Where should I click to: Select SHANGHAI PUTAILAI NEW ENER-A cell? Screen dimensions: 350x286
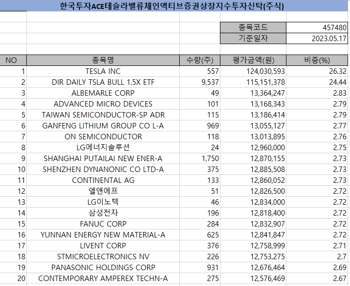[x=103, y=159]
